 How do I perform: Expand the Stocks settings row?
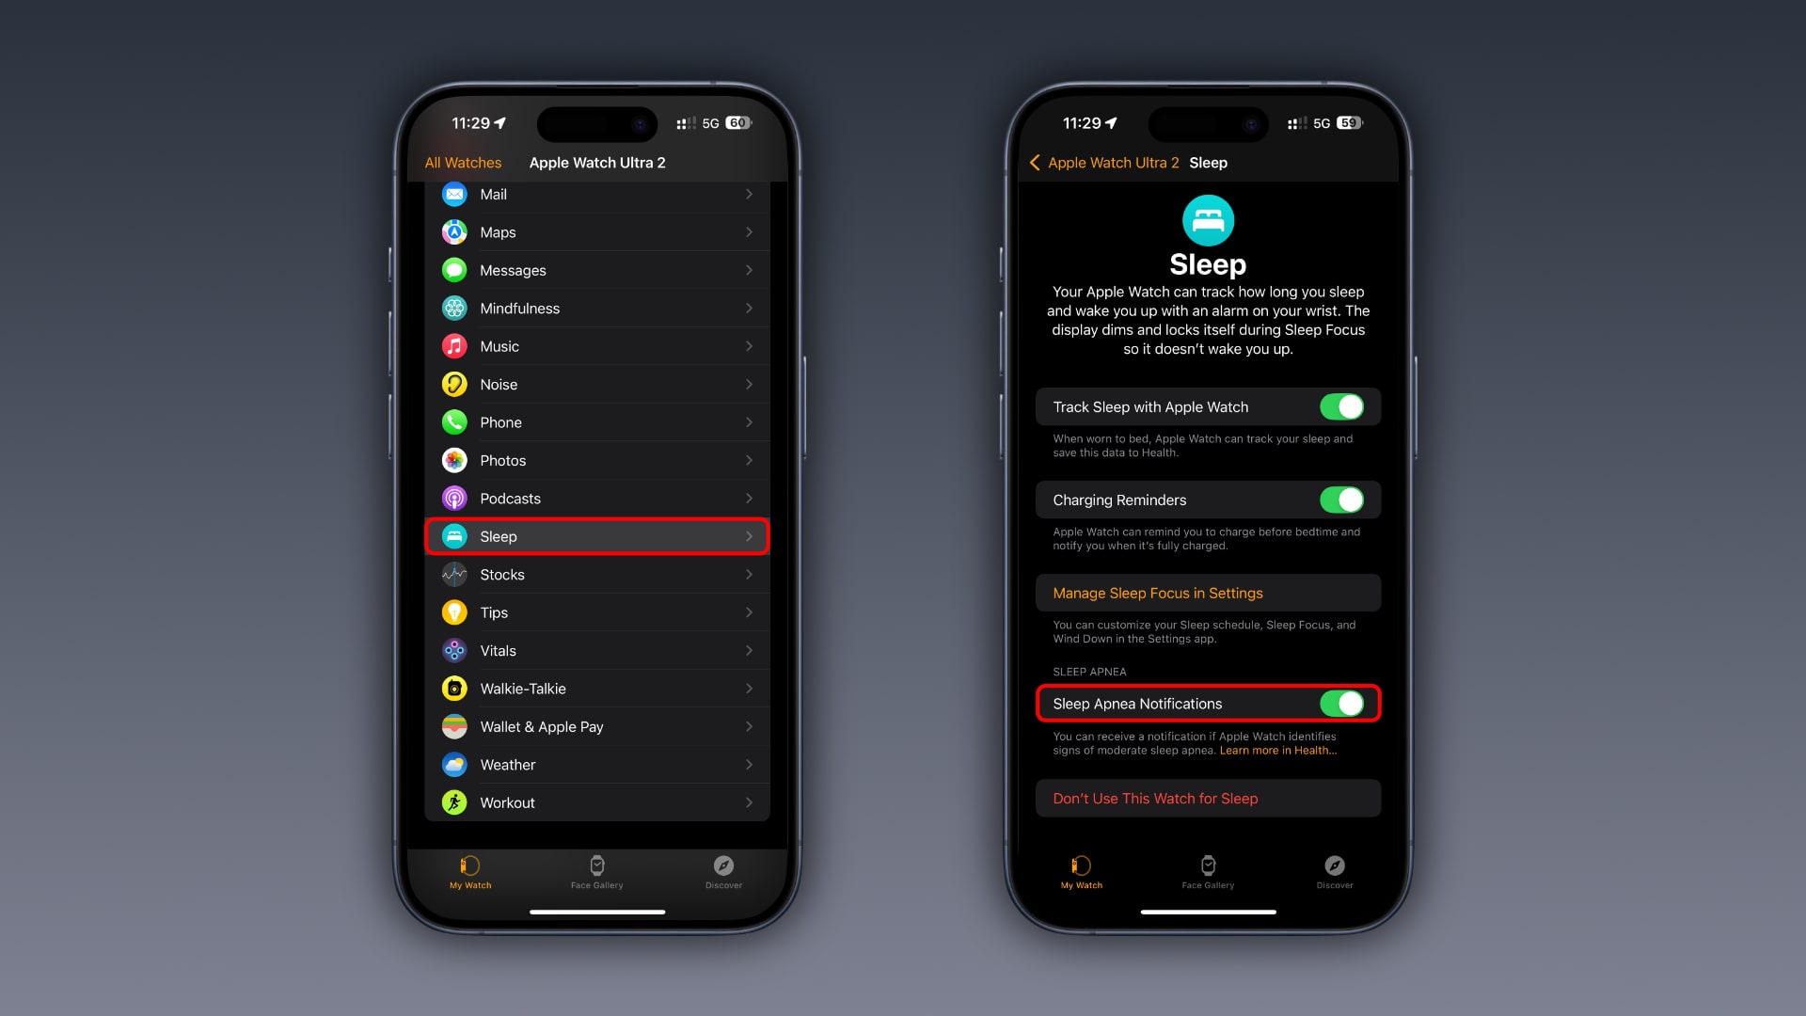[x=598, y=573]
